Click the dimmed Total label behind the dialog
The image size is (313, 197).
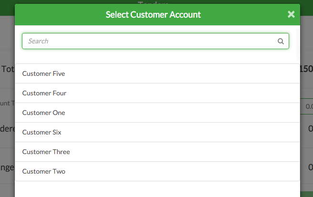[x=7, y=69]
